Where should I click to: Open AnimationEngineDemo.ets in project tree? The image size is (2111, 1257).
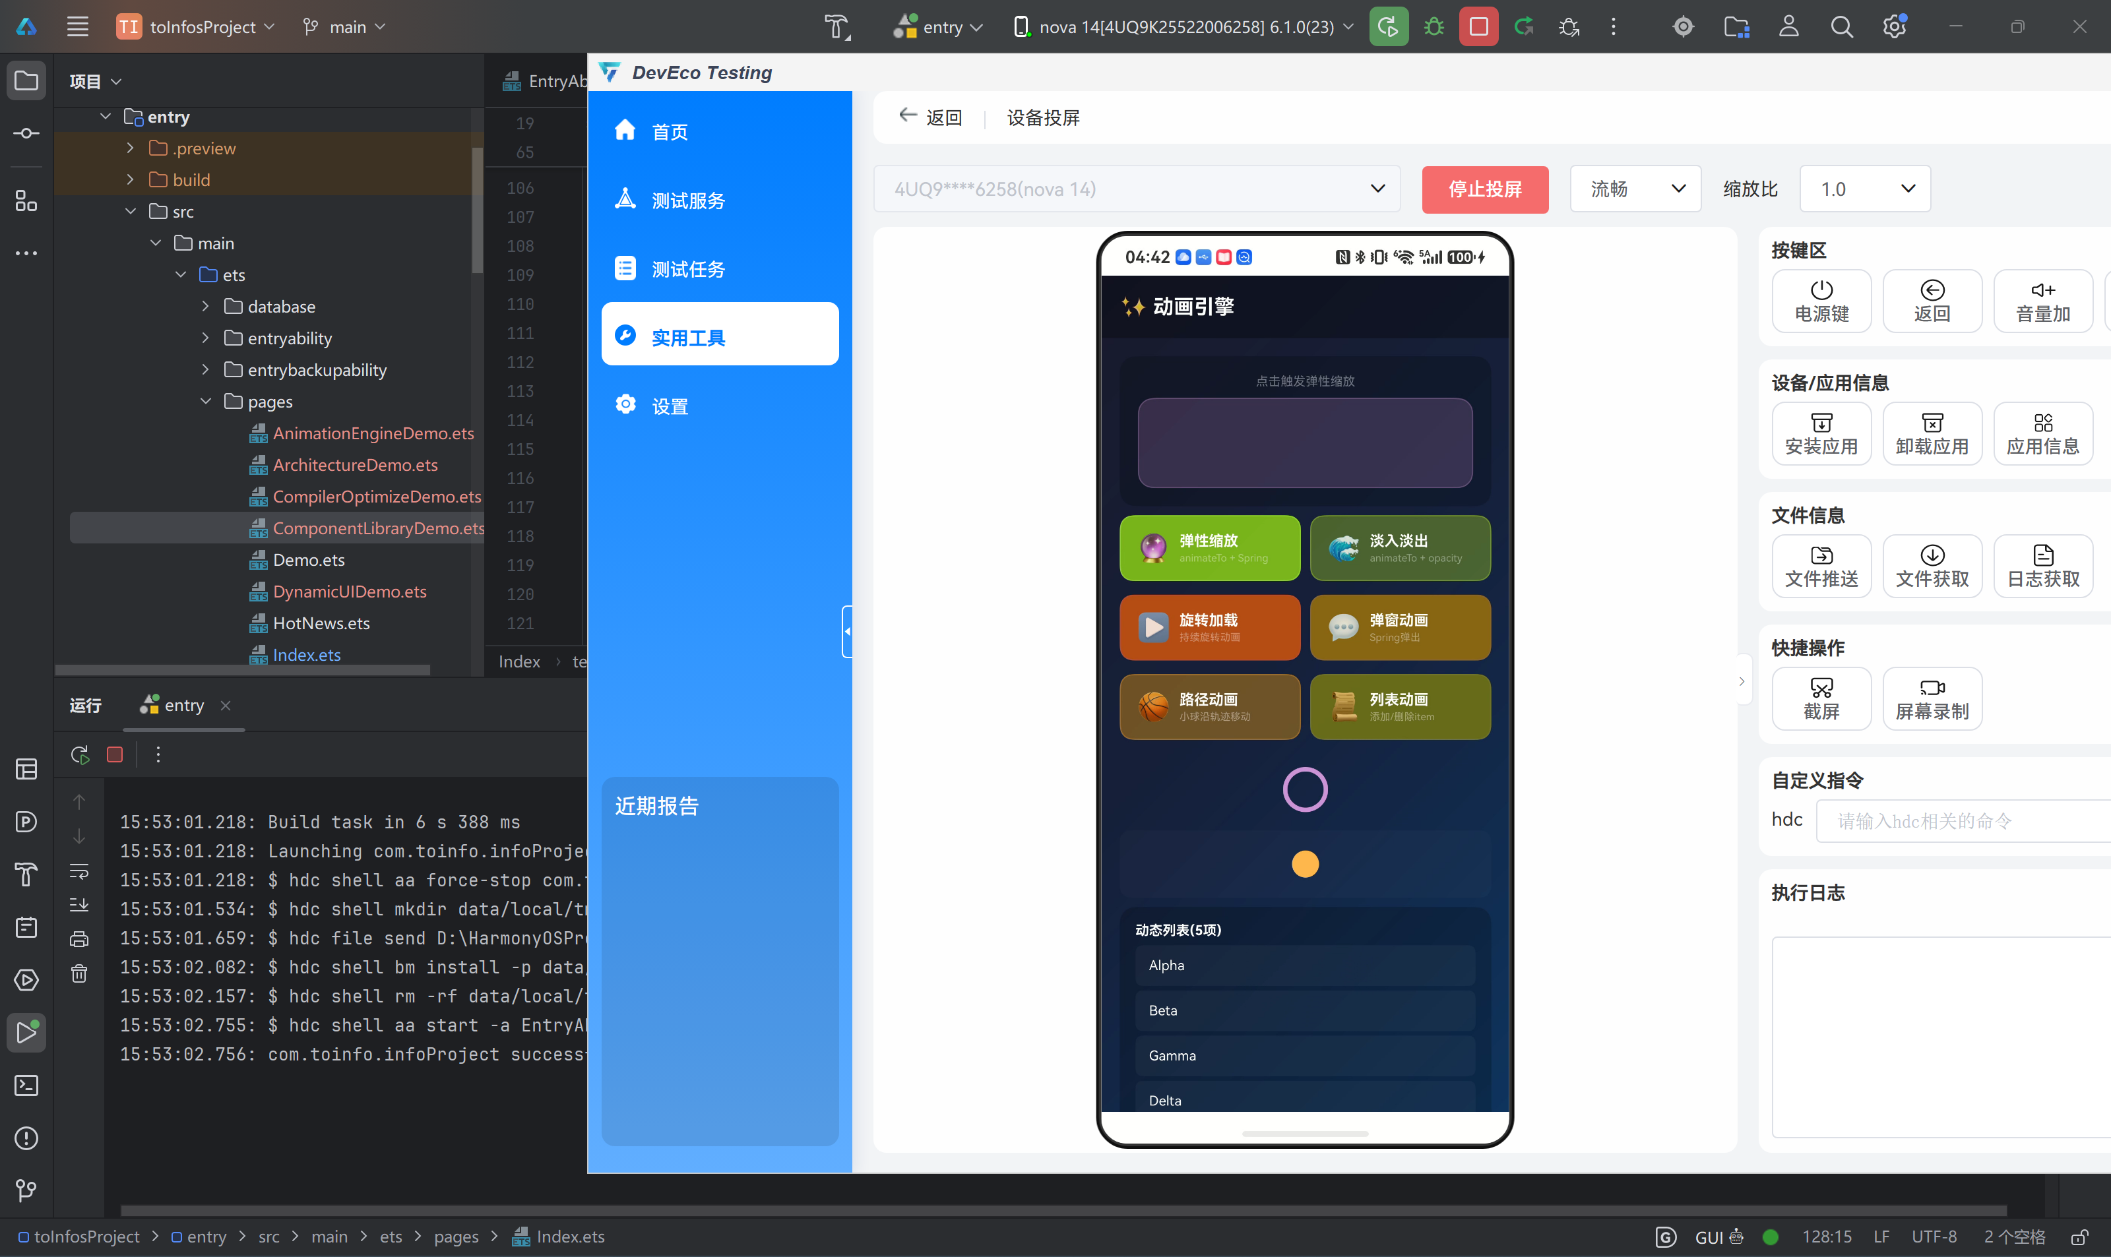(373, 433)
